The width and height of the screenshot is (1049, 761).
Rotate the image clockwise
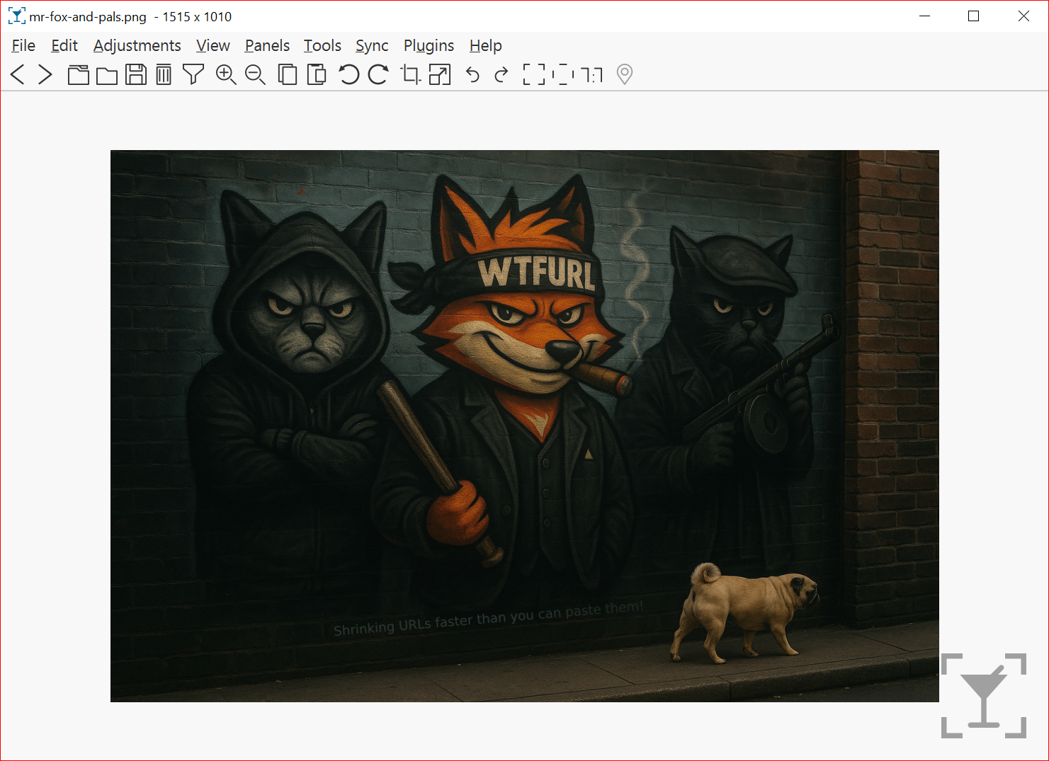[378, 74]
